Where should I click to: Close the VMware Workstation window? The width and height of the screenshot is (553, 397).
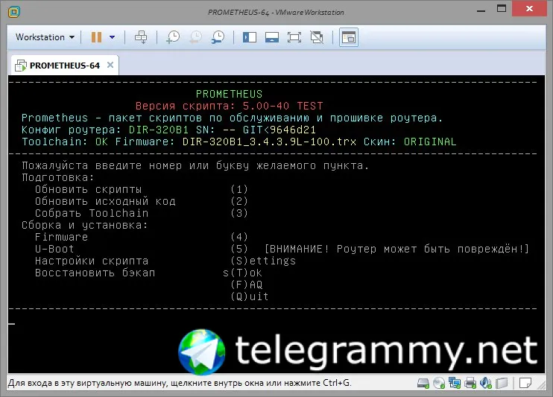point(529,9)
